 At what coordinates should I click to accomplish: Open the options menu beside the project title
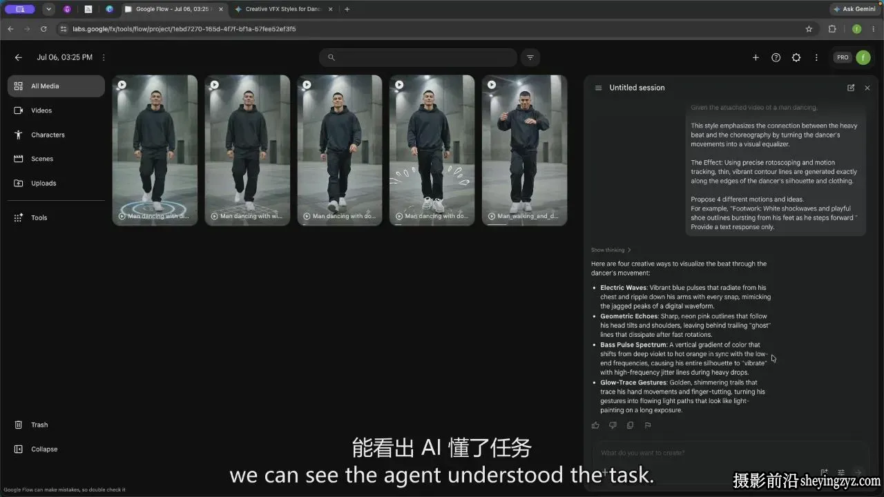104,57
